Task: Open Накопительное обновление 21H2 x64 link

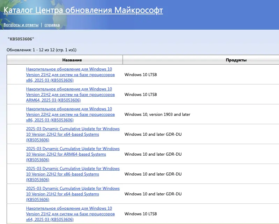Action: 70,214
